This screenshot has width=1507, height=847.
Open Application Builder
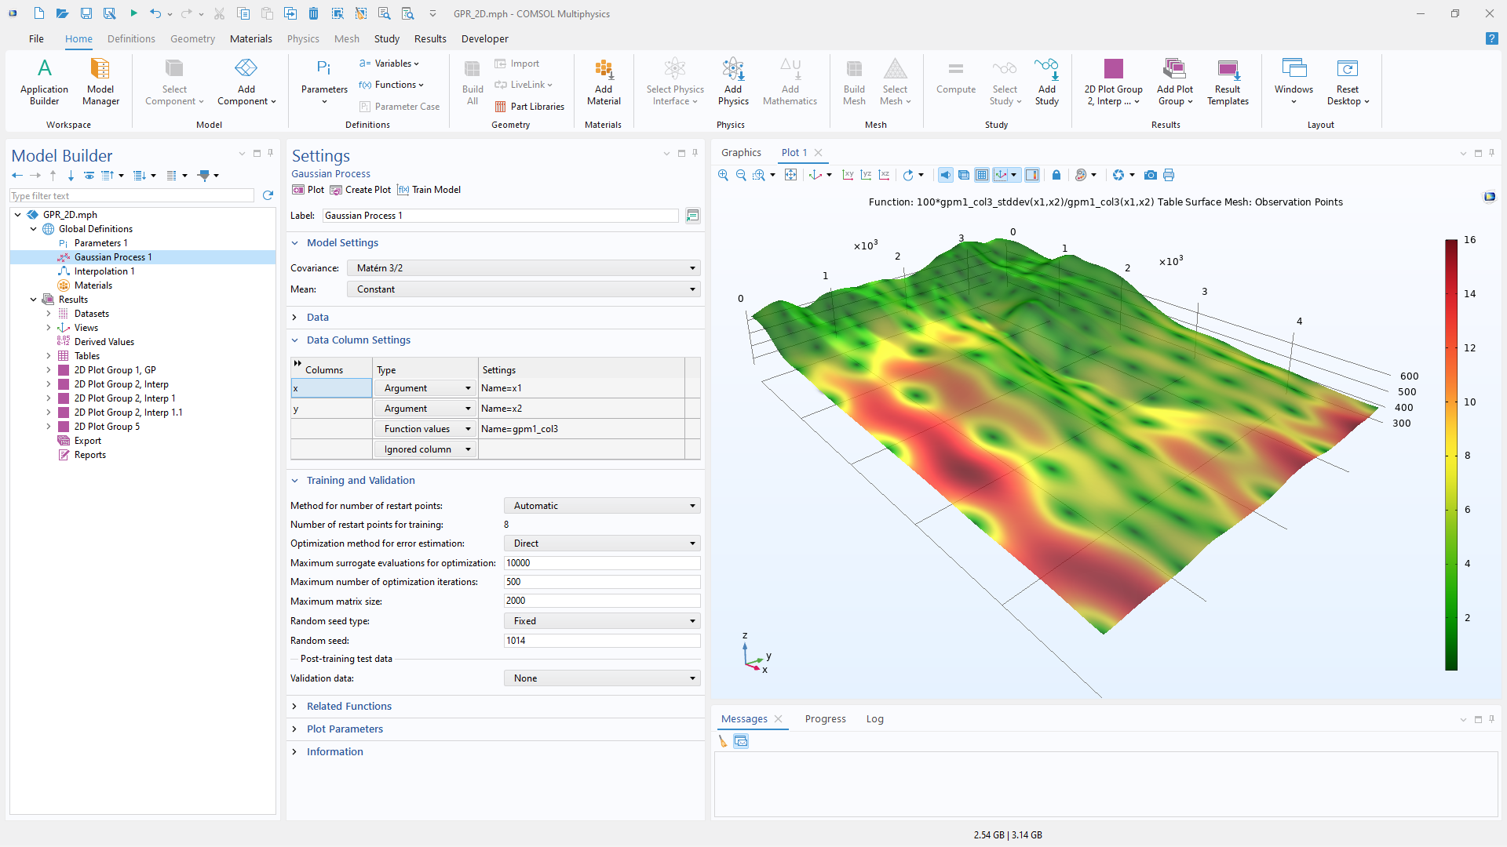[x=45, y=82]
